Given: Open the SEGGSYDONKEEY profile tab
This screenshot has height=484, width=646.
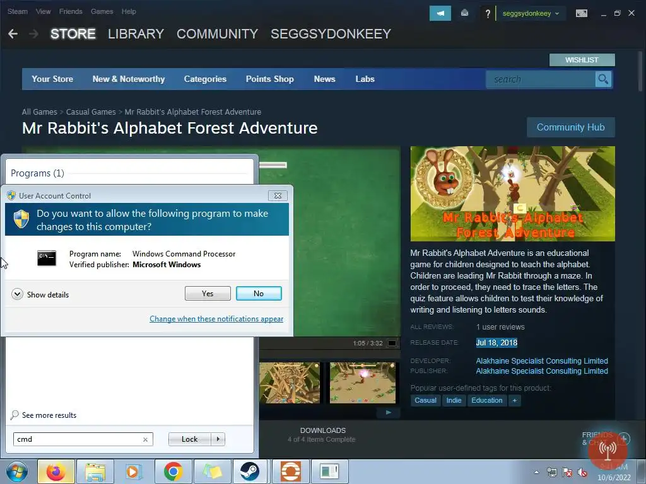Looking at the screenshot, I should (x=331, y=34).
